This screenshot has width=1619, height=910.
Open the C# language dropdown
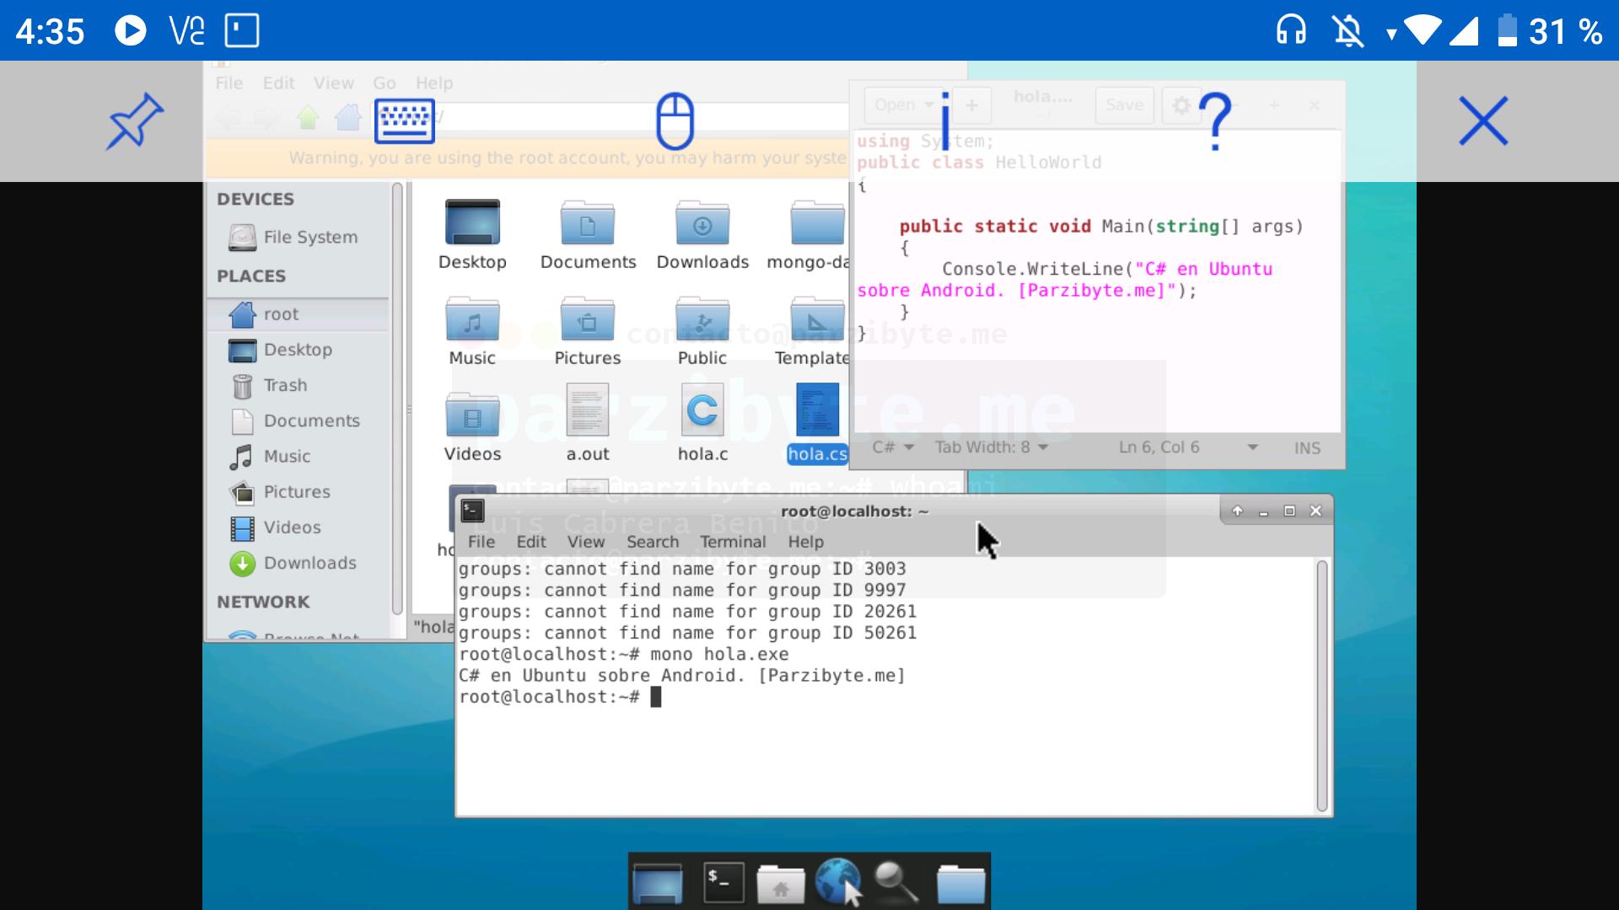(x=893, y=447)
